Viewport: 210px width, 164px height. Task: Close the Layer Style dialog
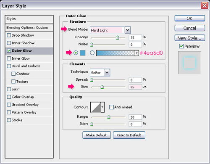click(x=205, y=5)
